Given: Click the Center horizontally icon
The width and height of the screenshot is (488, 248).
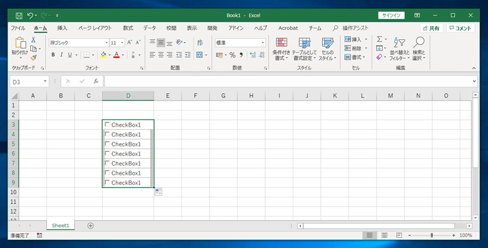Looking at the screenshot, I should (161, 55).
